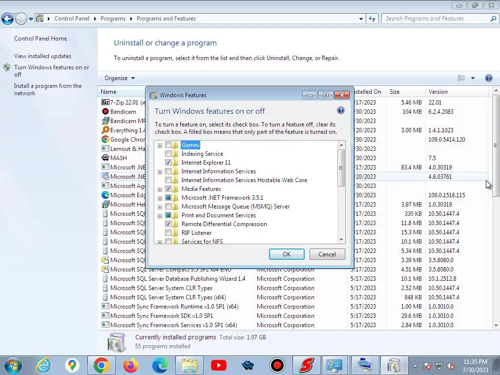Click the Internet Explorer taskbar icon
This screenshot has width=500, height=375.
(43, 365)
